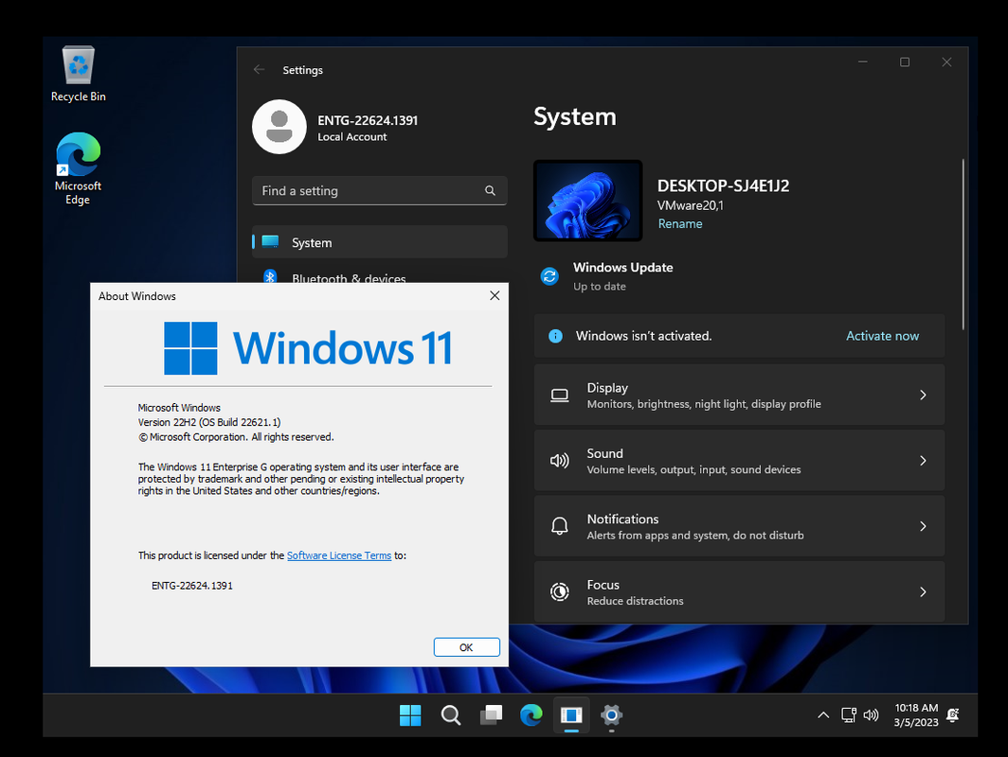This screenshot has height=757, width=1008.
Task: Open Sound settings row
Action: [x=739, y=461]
